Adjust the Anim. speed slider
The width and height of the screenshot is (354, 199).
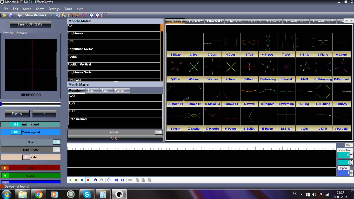[x=31, y=124]
